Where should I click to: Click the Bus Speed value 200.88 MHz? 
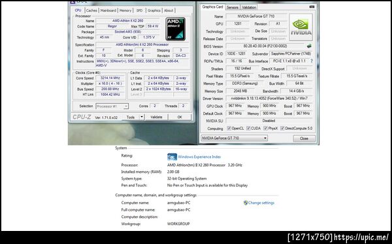110,89
